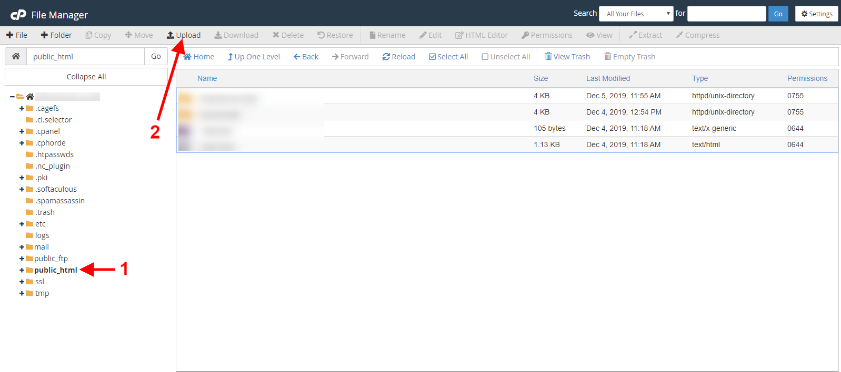The width and height of the screenshot is (841, 372).
Task: Click the Delete toolbar button
Action: coord(288,35)
